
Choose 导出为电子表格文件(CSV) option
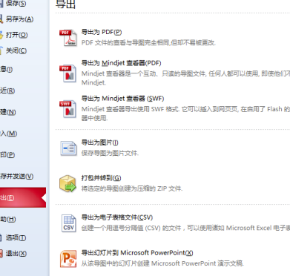(117, 217)
